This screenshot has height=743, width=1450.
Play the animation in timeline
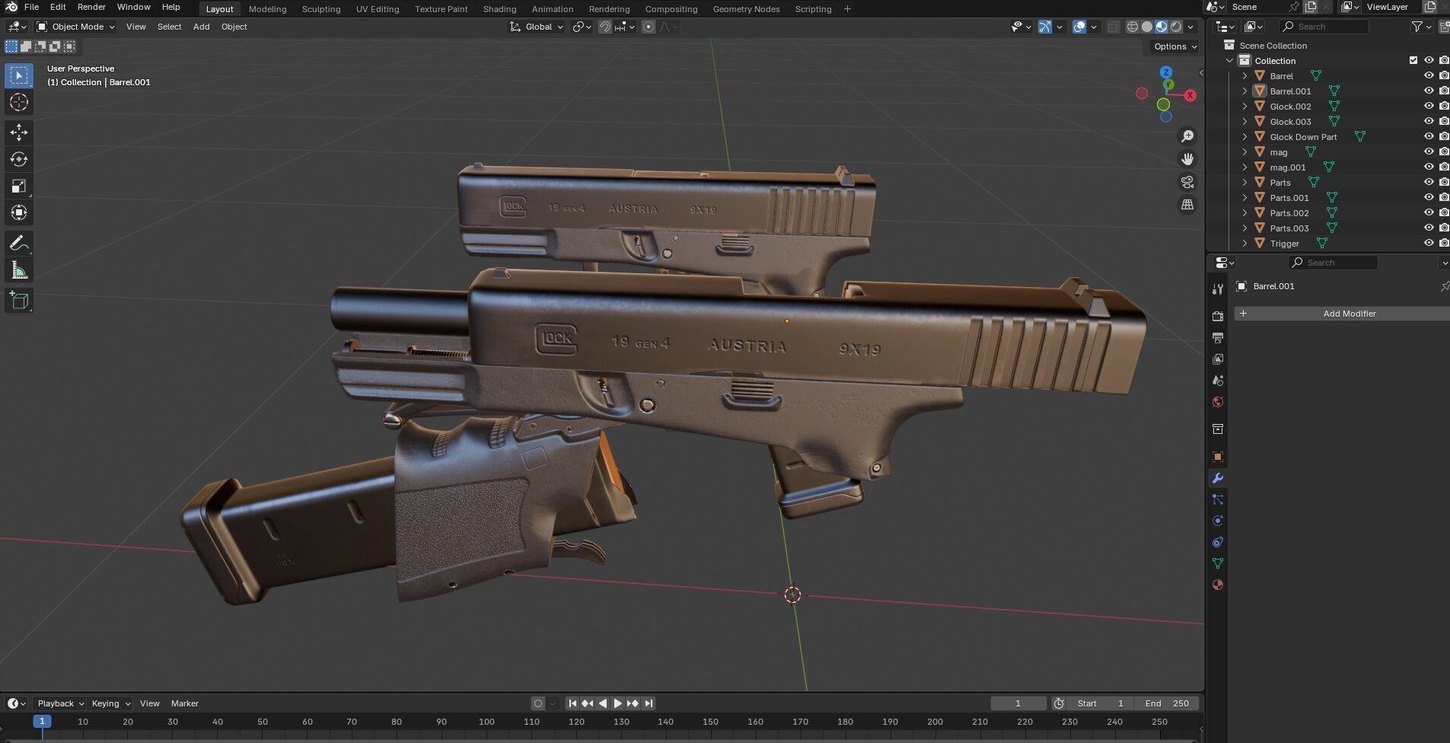[x=617, y=703]
